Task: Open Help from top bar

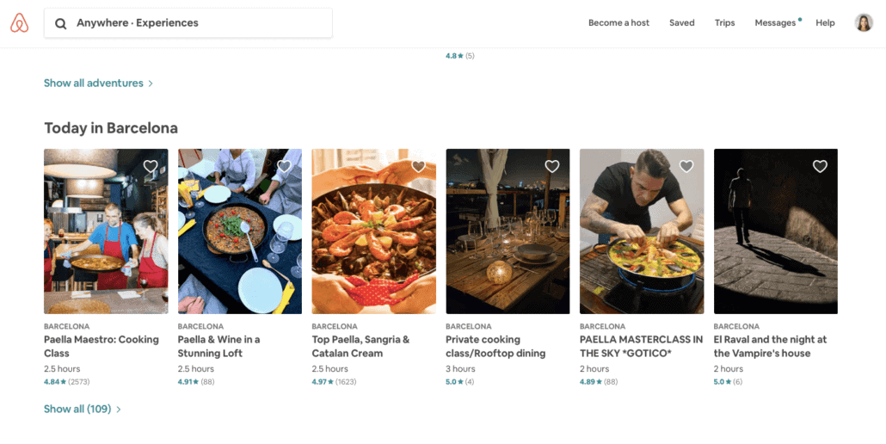Action: [x=825, y=22]
